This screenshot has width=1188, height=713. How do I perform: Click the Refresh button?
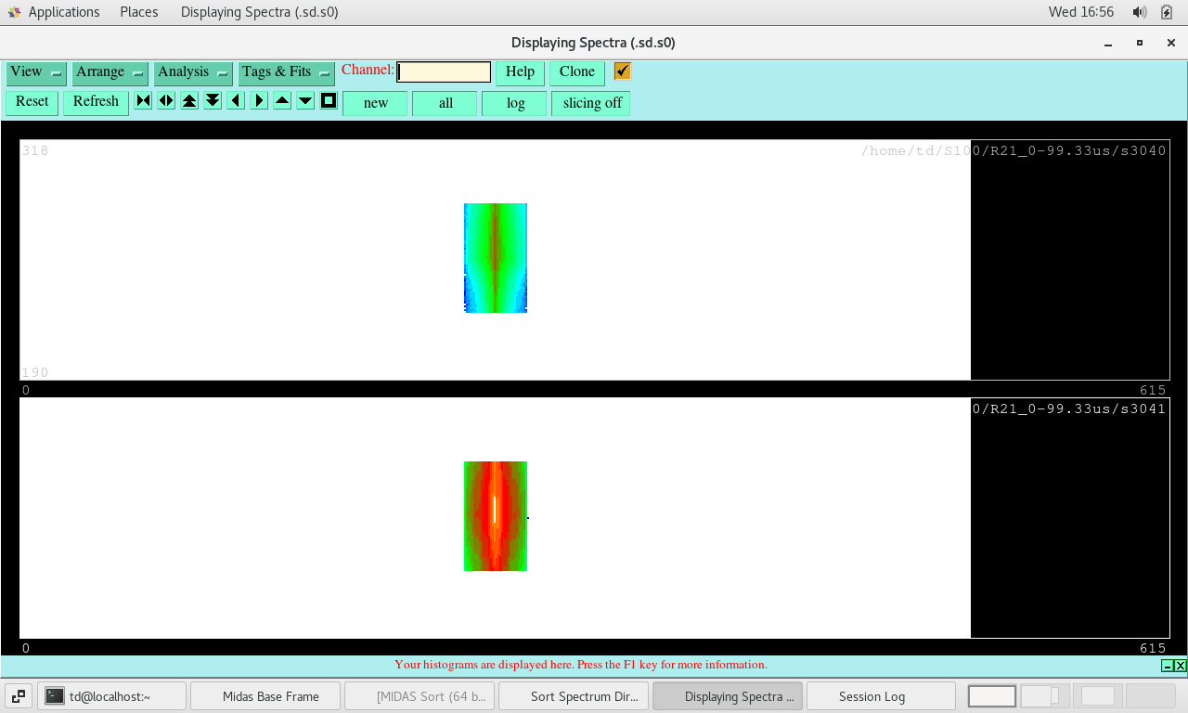pos(96,102)
